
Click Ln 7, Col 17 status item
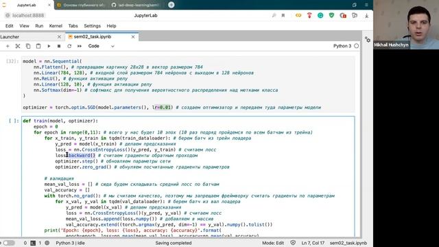pyautogui.click(x=313, y=243)
